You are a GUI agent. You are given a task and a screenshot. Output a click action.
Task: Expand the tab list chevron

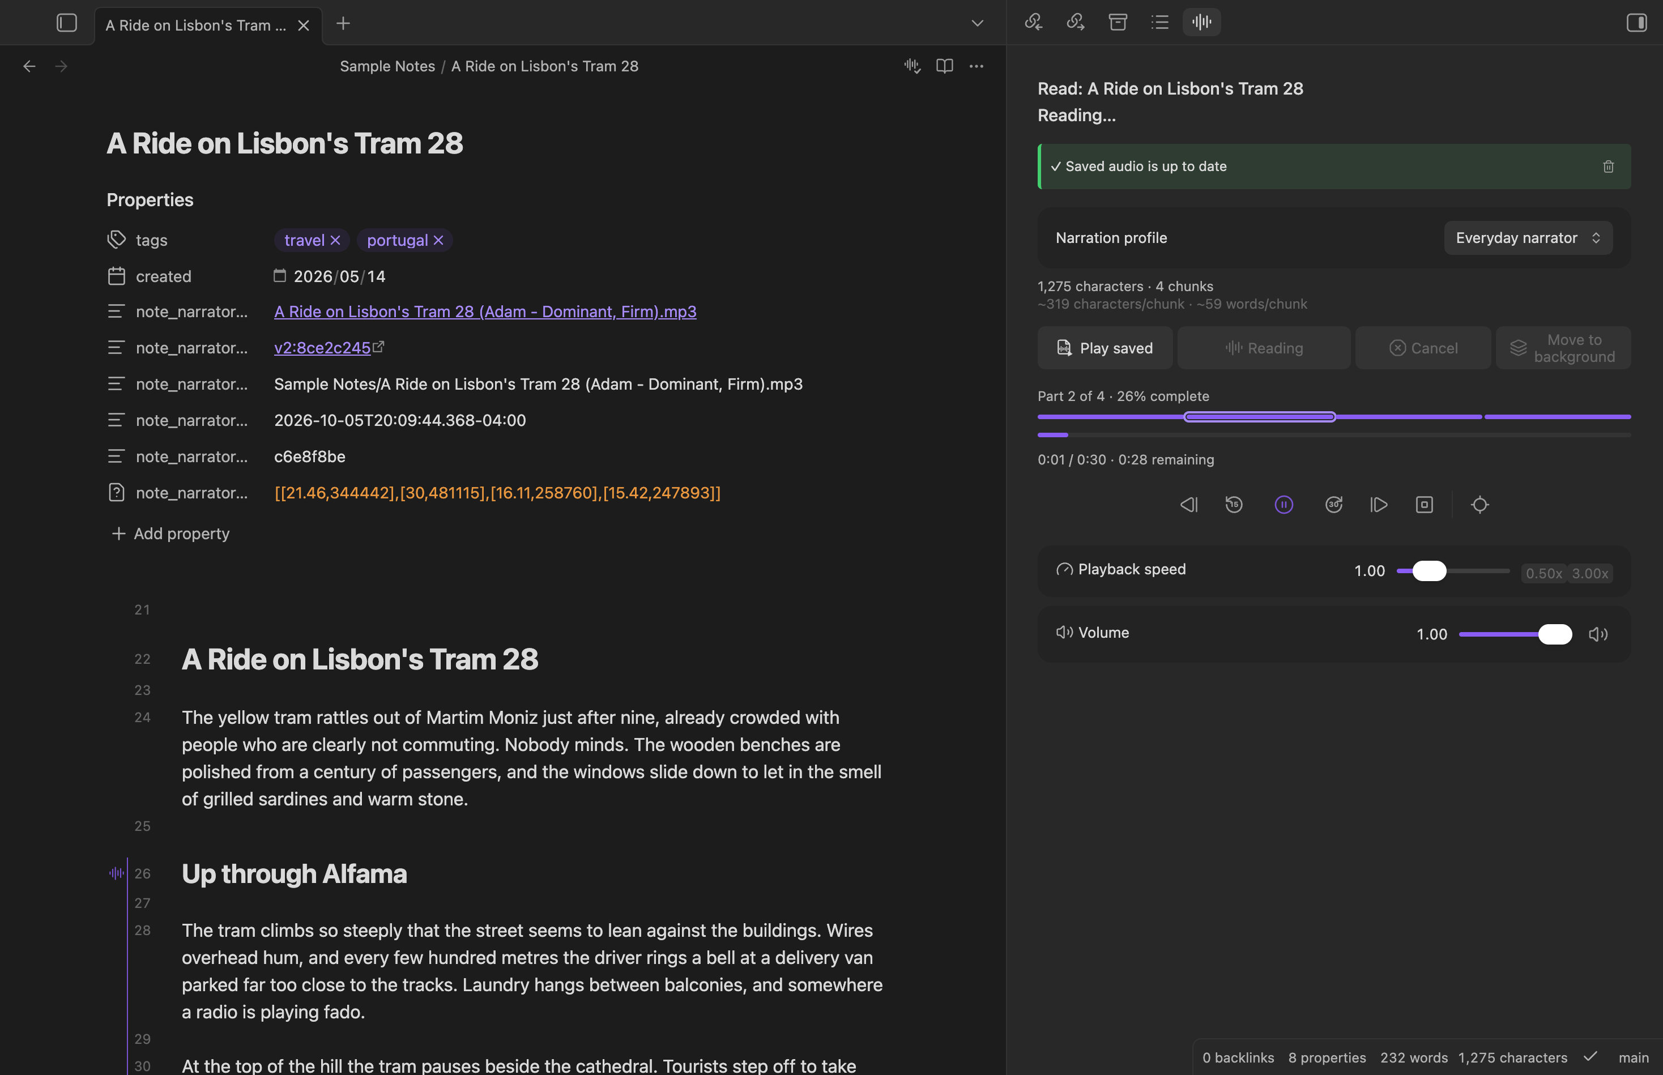click(978, 23)
